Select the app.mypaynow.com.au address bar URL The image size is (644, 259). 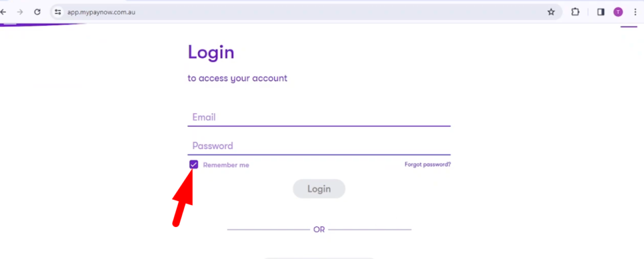(102, 11)
